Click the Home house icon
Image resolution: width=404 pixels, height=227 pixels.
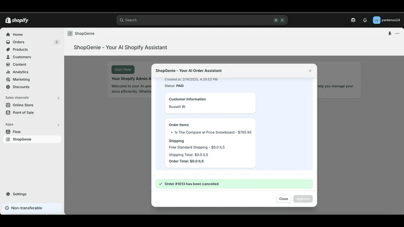point(8,34)
